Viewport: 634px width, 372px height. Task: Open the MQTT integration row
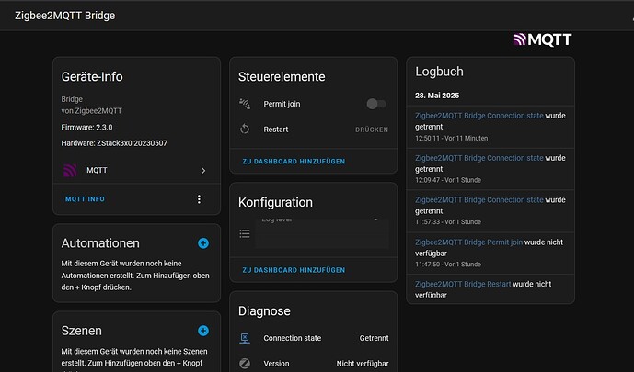pos(137,170)
